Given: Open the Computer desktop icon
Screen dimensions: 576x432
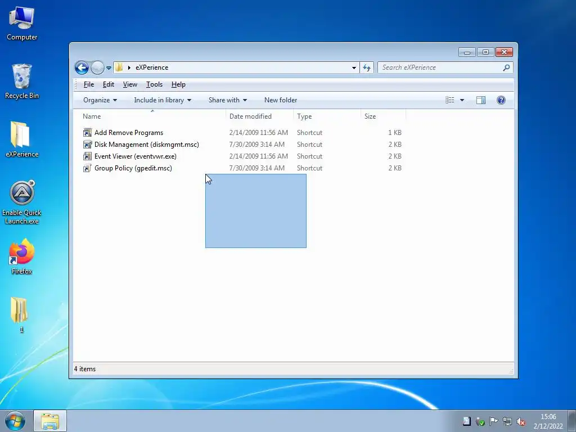Looking at the screenshot, I should point(22,22).
